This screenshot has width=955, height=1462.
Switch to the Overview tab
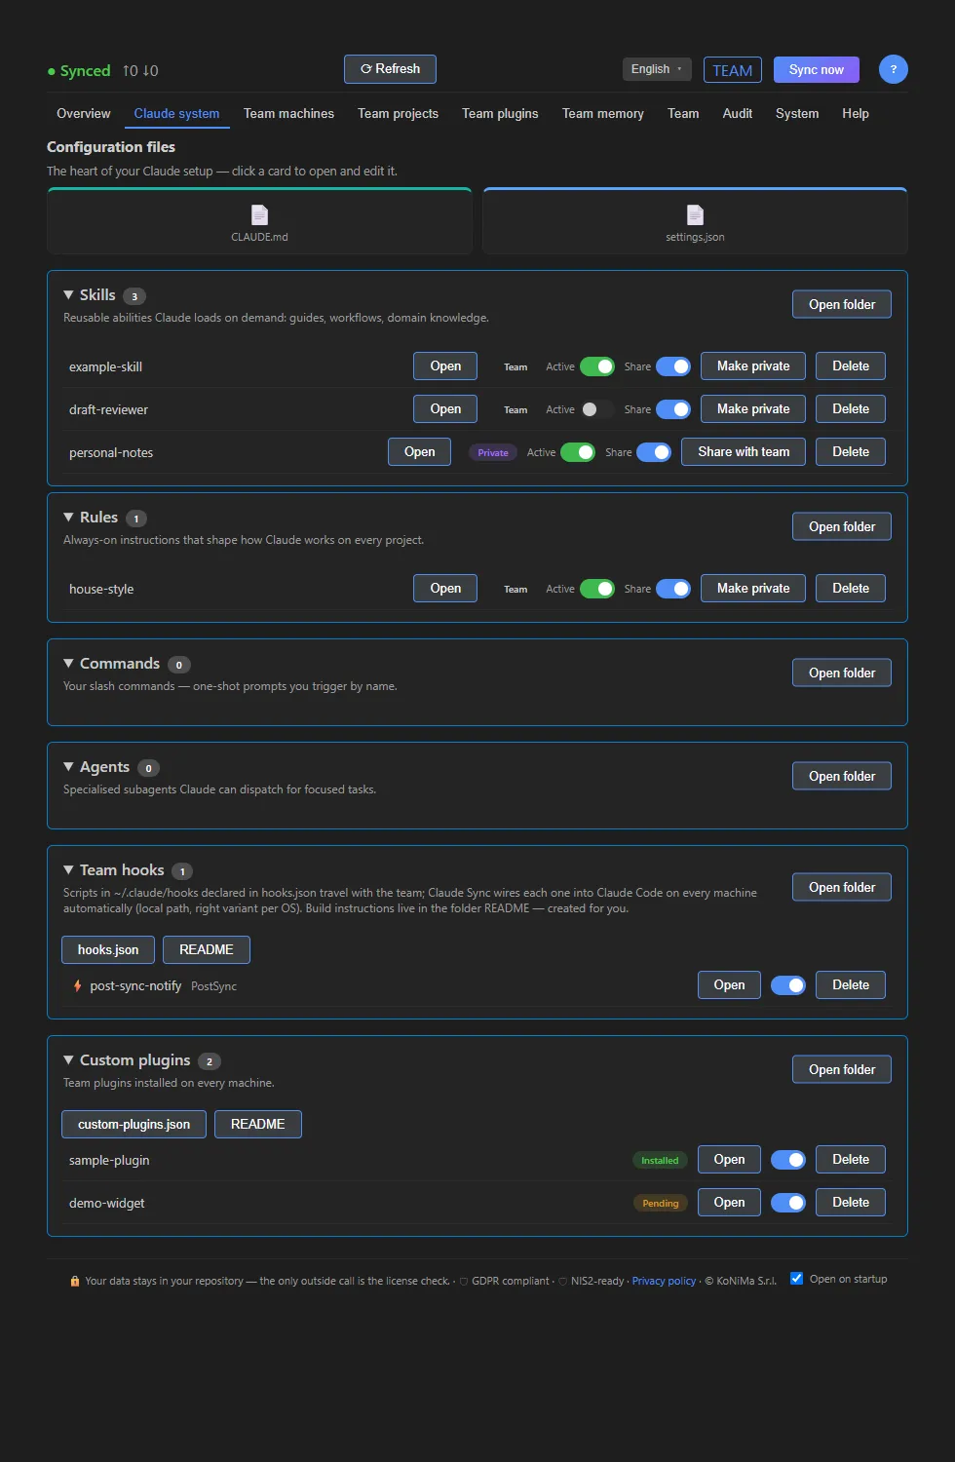pyautogui.click(x=84, y=113)
